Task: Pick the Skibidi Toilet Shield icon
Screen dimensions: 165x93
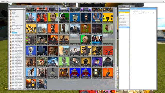Action: [x=42, y=51]
